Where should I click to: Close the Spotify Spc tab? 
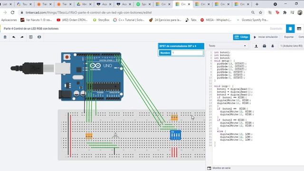(x=150, y=4)
